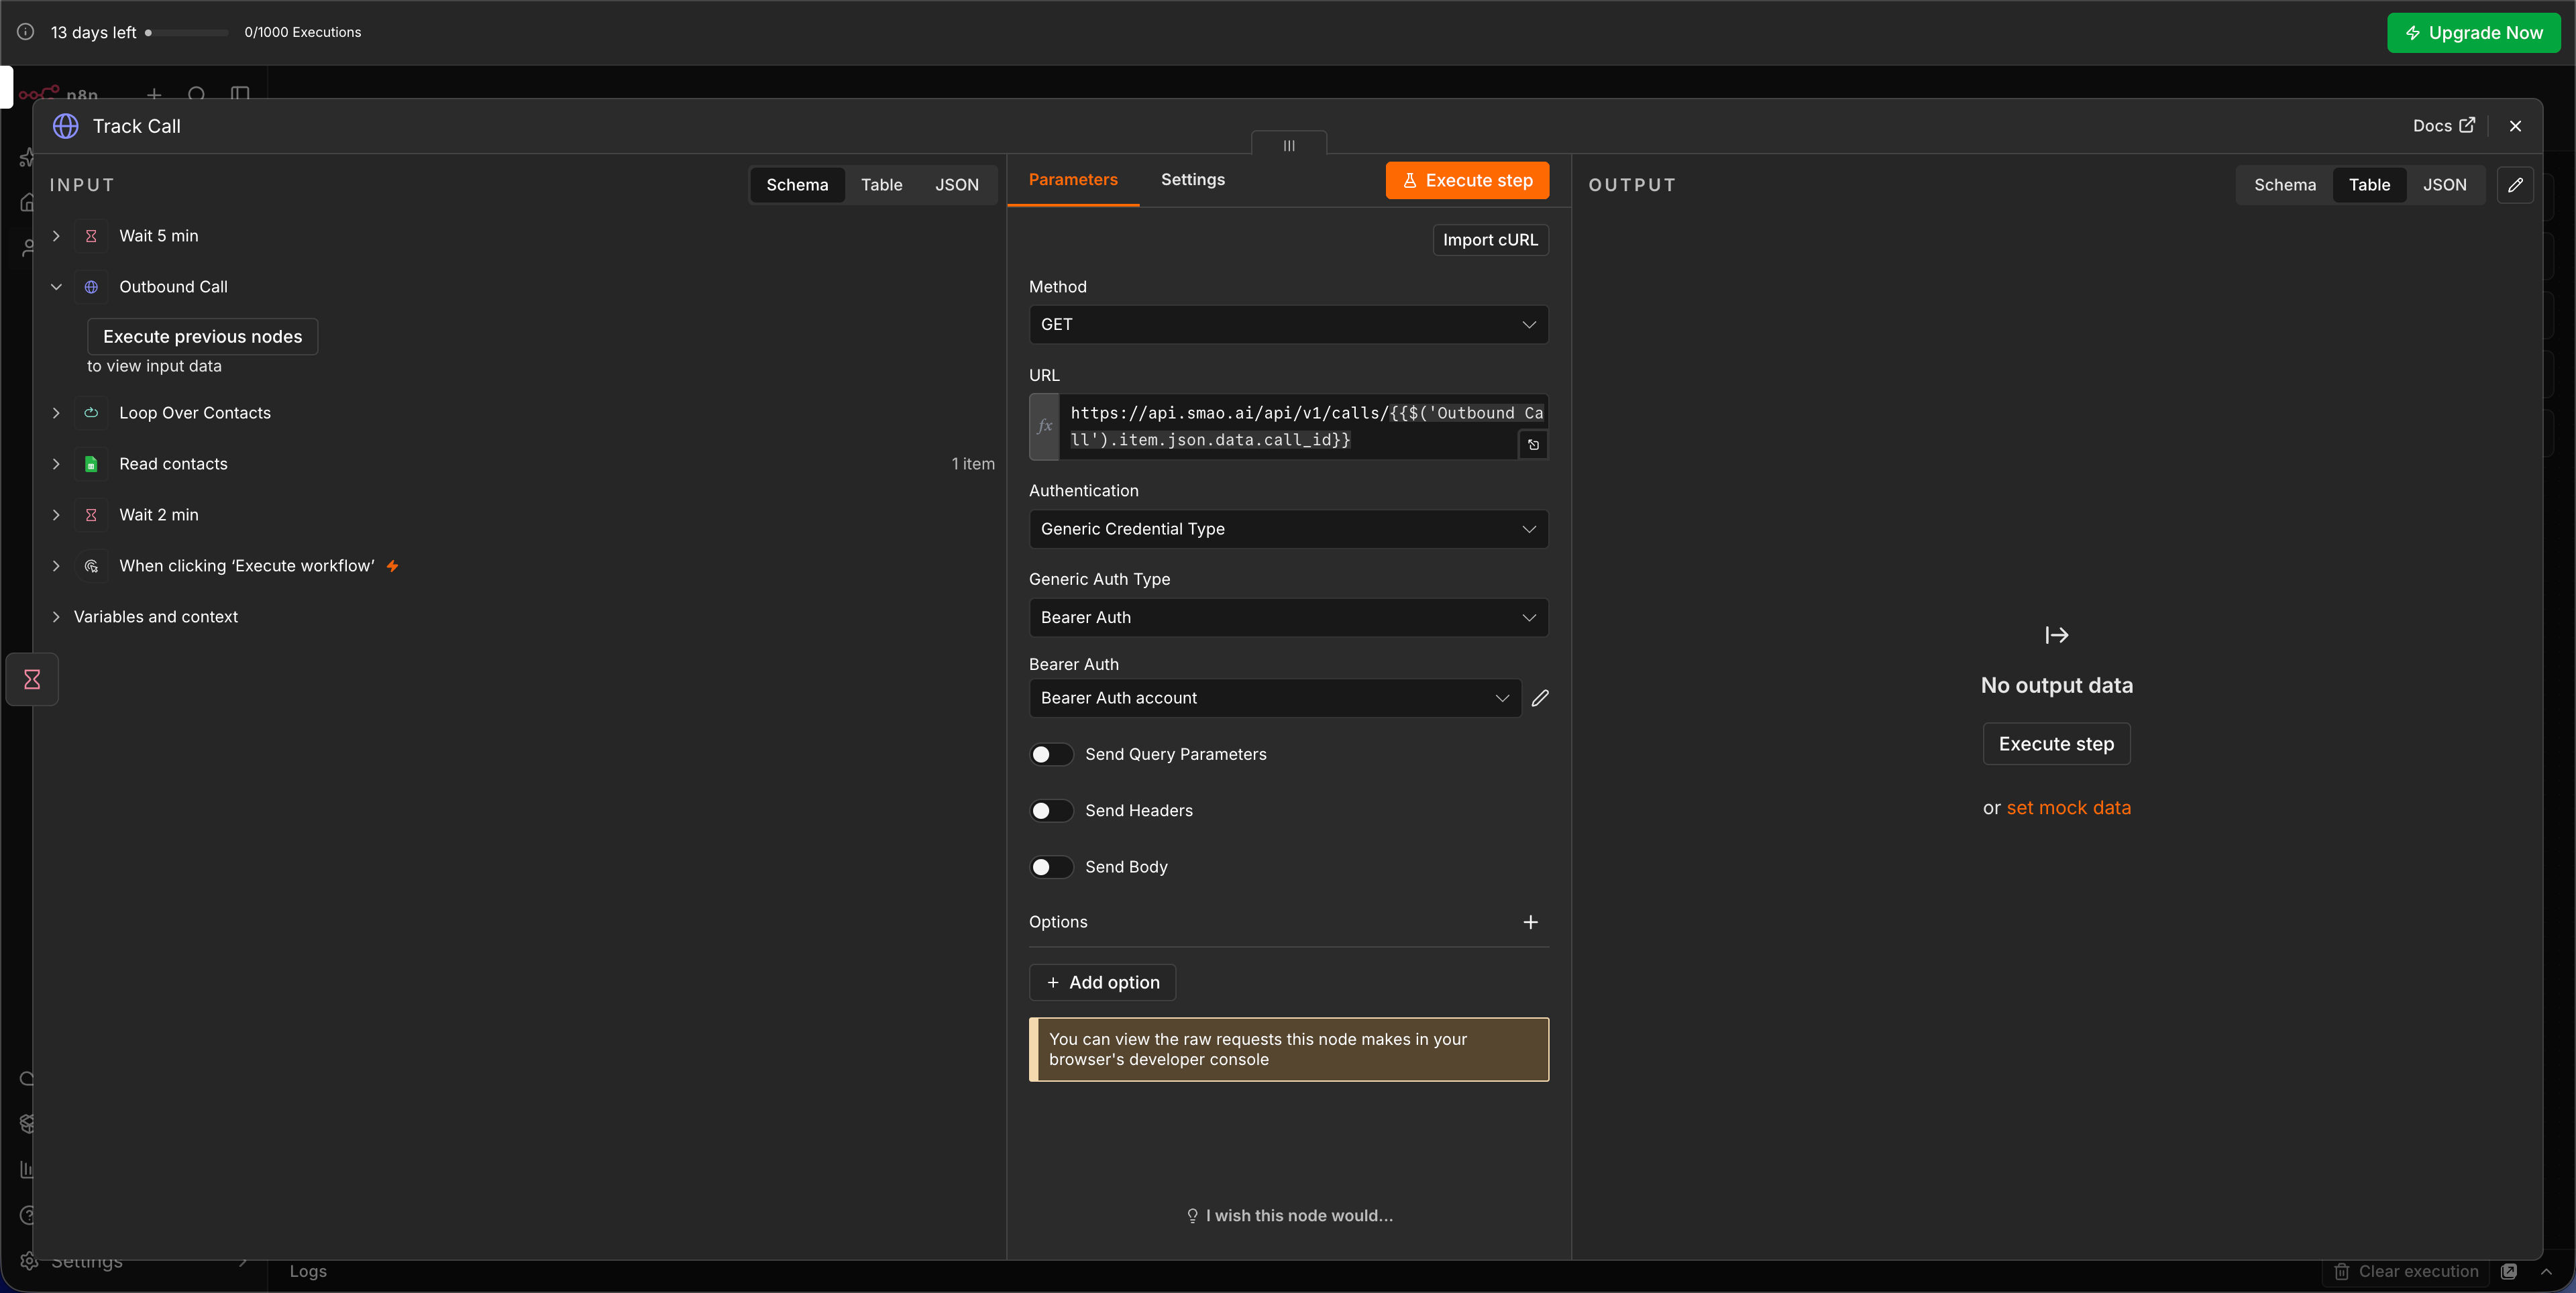This screenshot has width=2576, height=1293.
Task: Click Add option button
Action: click(1102, 982)
